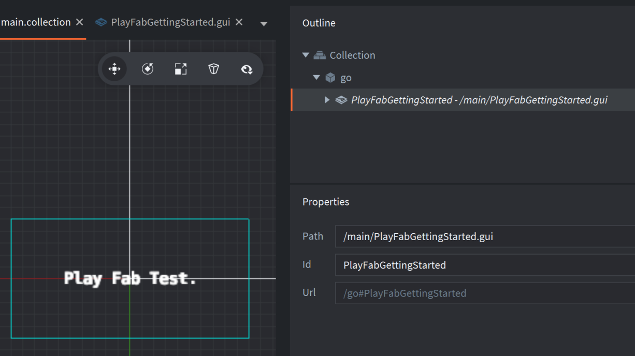Activate the Move manipulator toggle
The height and width of the screenshot is (356, 635).
(114, 69)
